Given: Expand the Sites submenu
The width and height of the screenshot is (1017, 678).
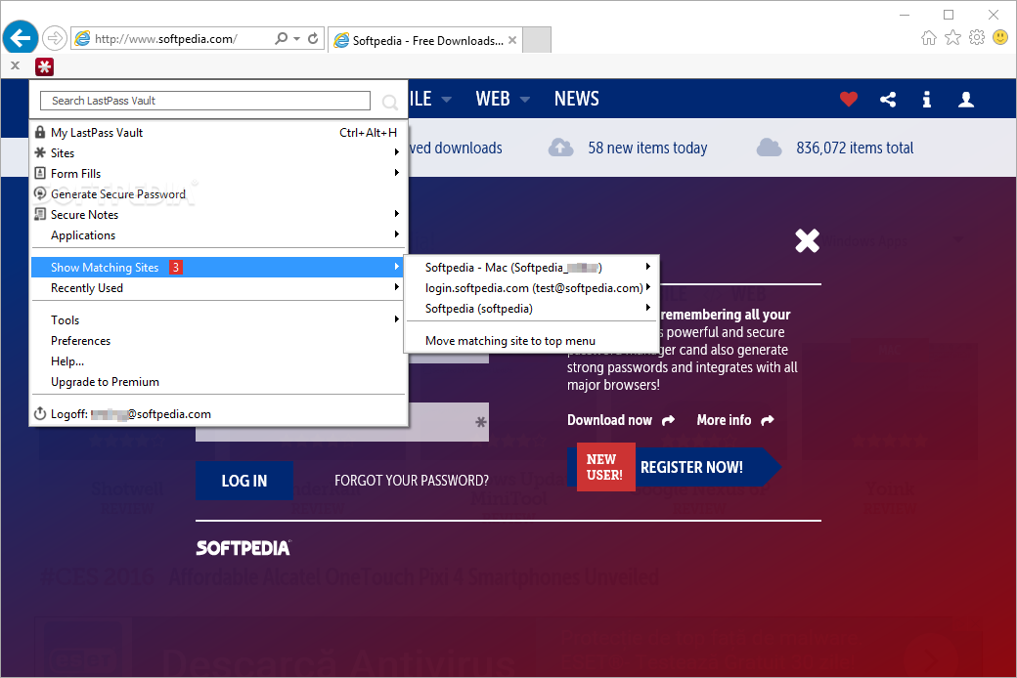Looking at the screenshot, I should (219, 153).
